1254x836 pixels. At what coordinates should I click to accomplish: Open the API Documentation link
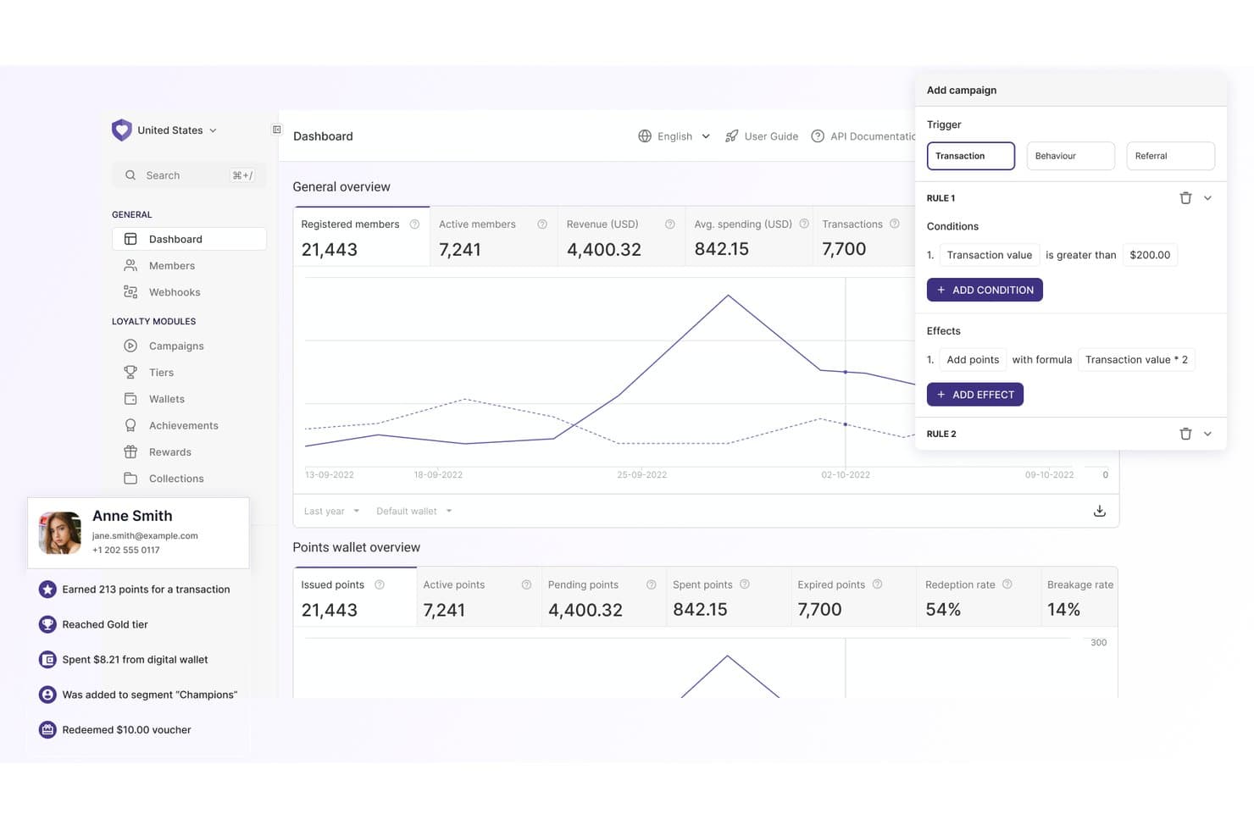[x=863, y=136]
